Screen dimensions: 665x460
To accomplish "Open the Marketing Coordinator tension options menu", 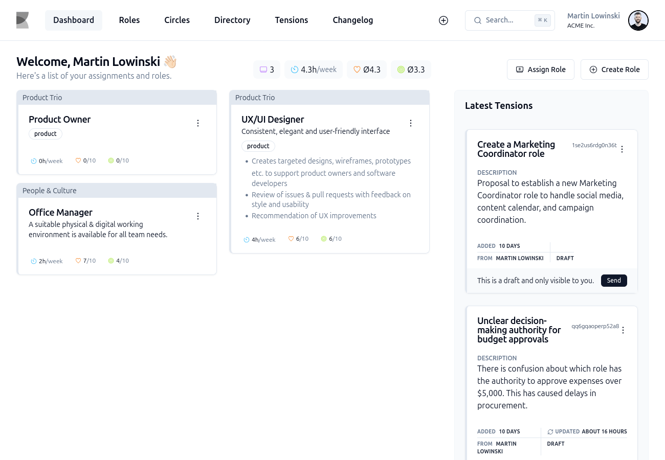I will [622, 149].
